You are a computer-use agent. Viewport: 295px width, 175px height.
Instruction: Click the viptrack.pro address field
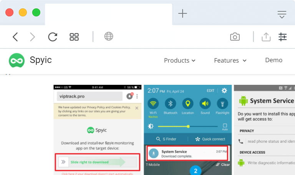(89, 96)
